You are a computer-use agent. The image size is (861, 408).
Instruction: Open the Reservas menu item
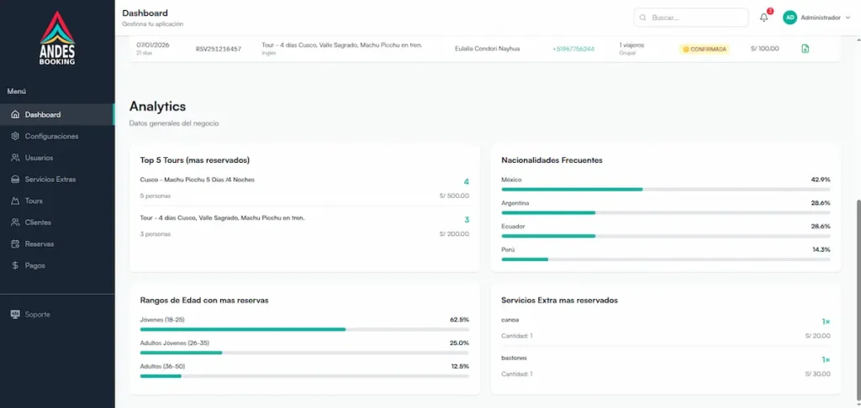tap(39, 244)
